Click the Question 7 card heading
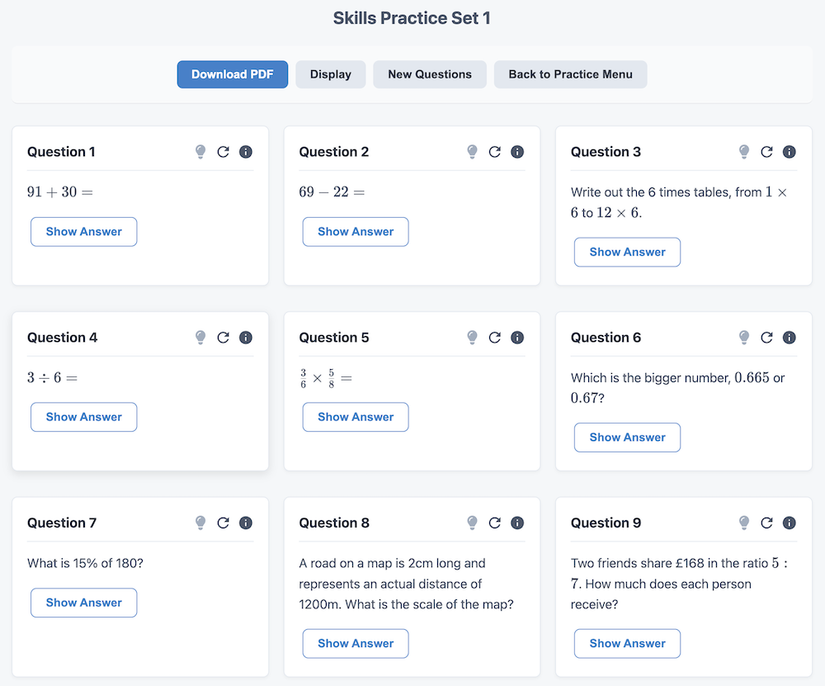 [x=62, y=523]
